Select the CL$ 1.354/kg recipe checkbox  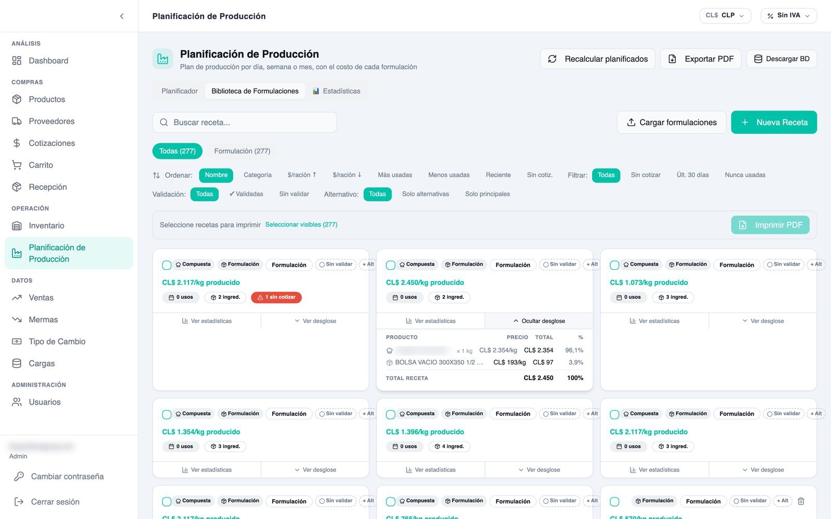point(167,415)
